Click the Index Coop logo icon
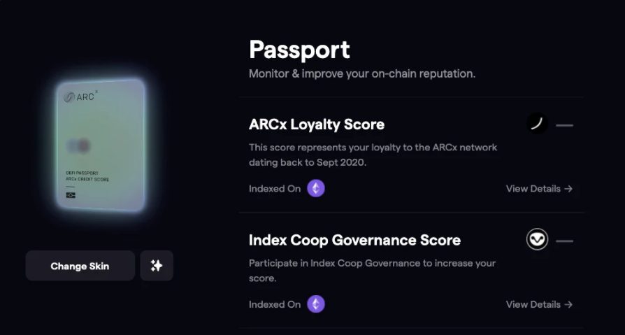The width and height of the screenshot is (625, 335). [537, 239]
